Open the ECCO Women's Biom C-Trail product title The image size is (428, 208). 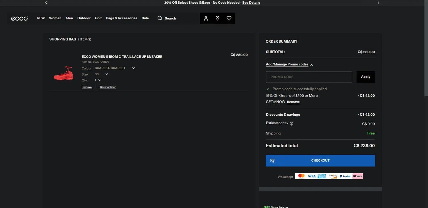122,57
